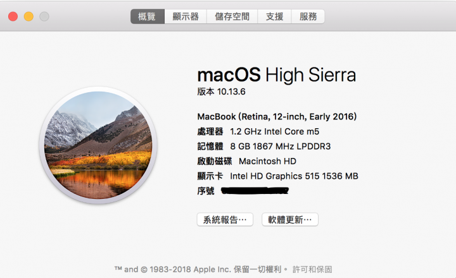This screenshot has width=456, height=278.
Task: Click the 啟動磁碟 label
Action: tap(215, 161)
